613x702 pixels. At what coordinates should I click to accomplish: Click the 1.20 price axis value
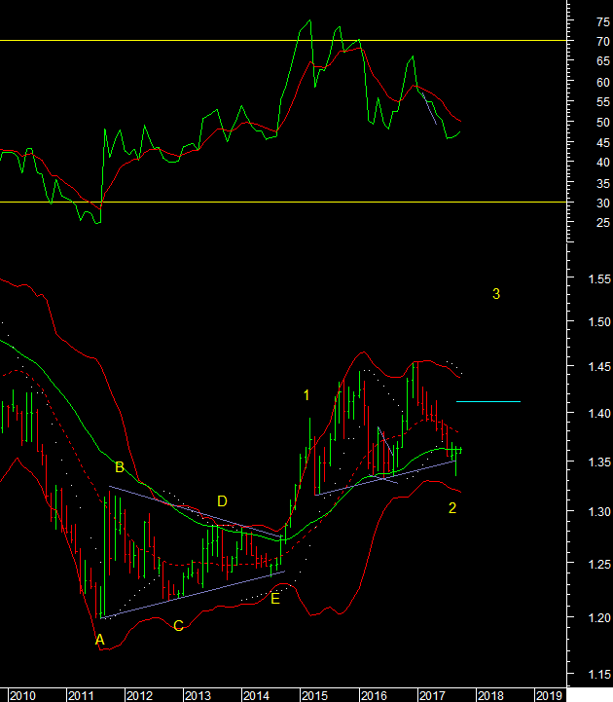[x=599, y=618]
